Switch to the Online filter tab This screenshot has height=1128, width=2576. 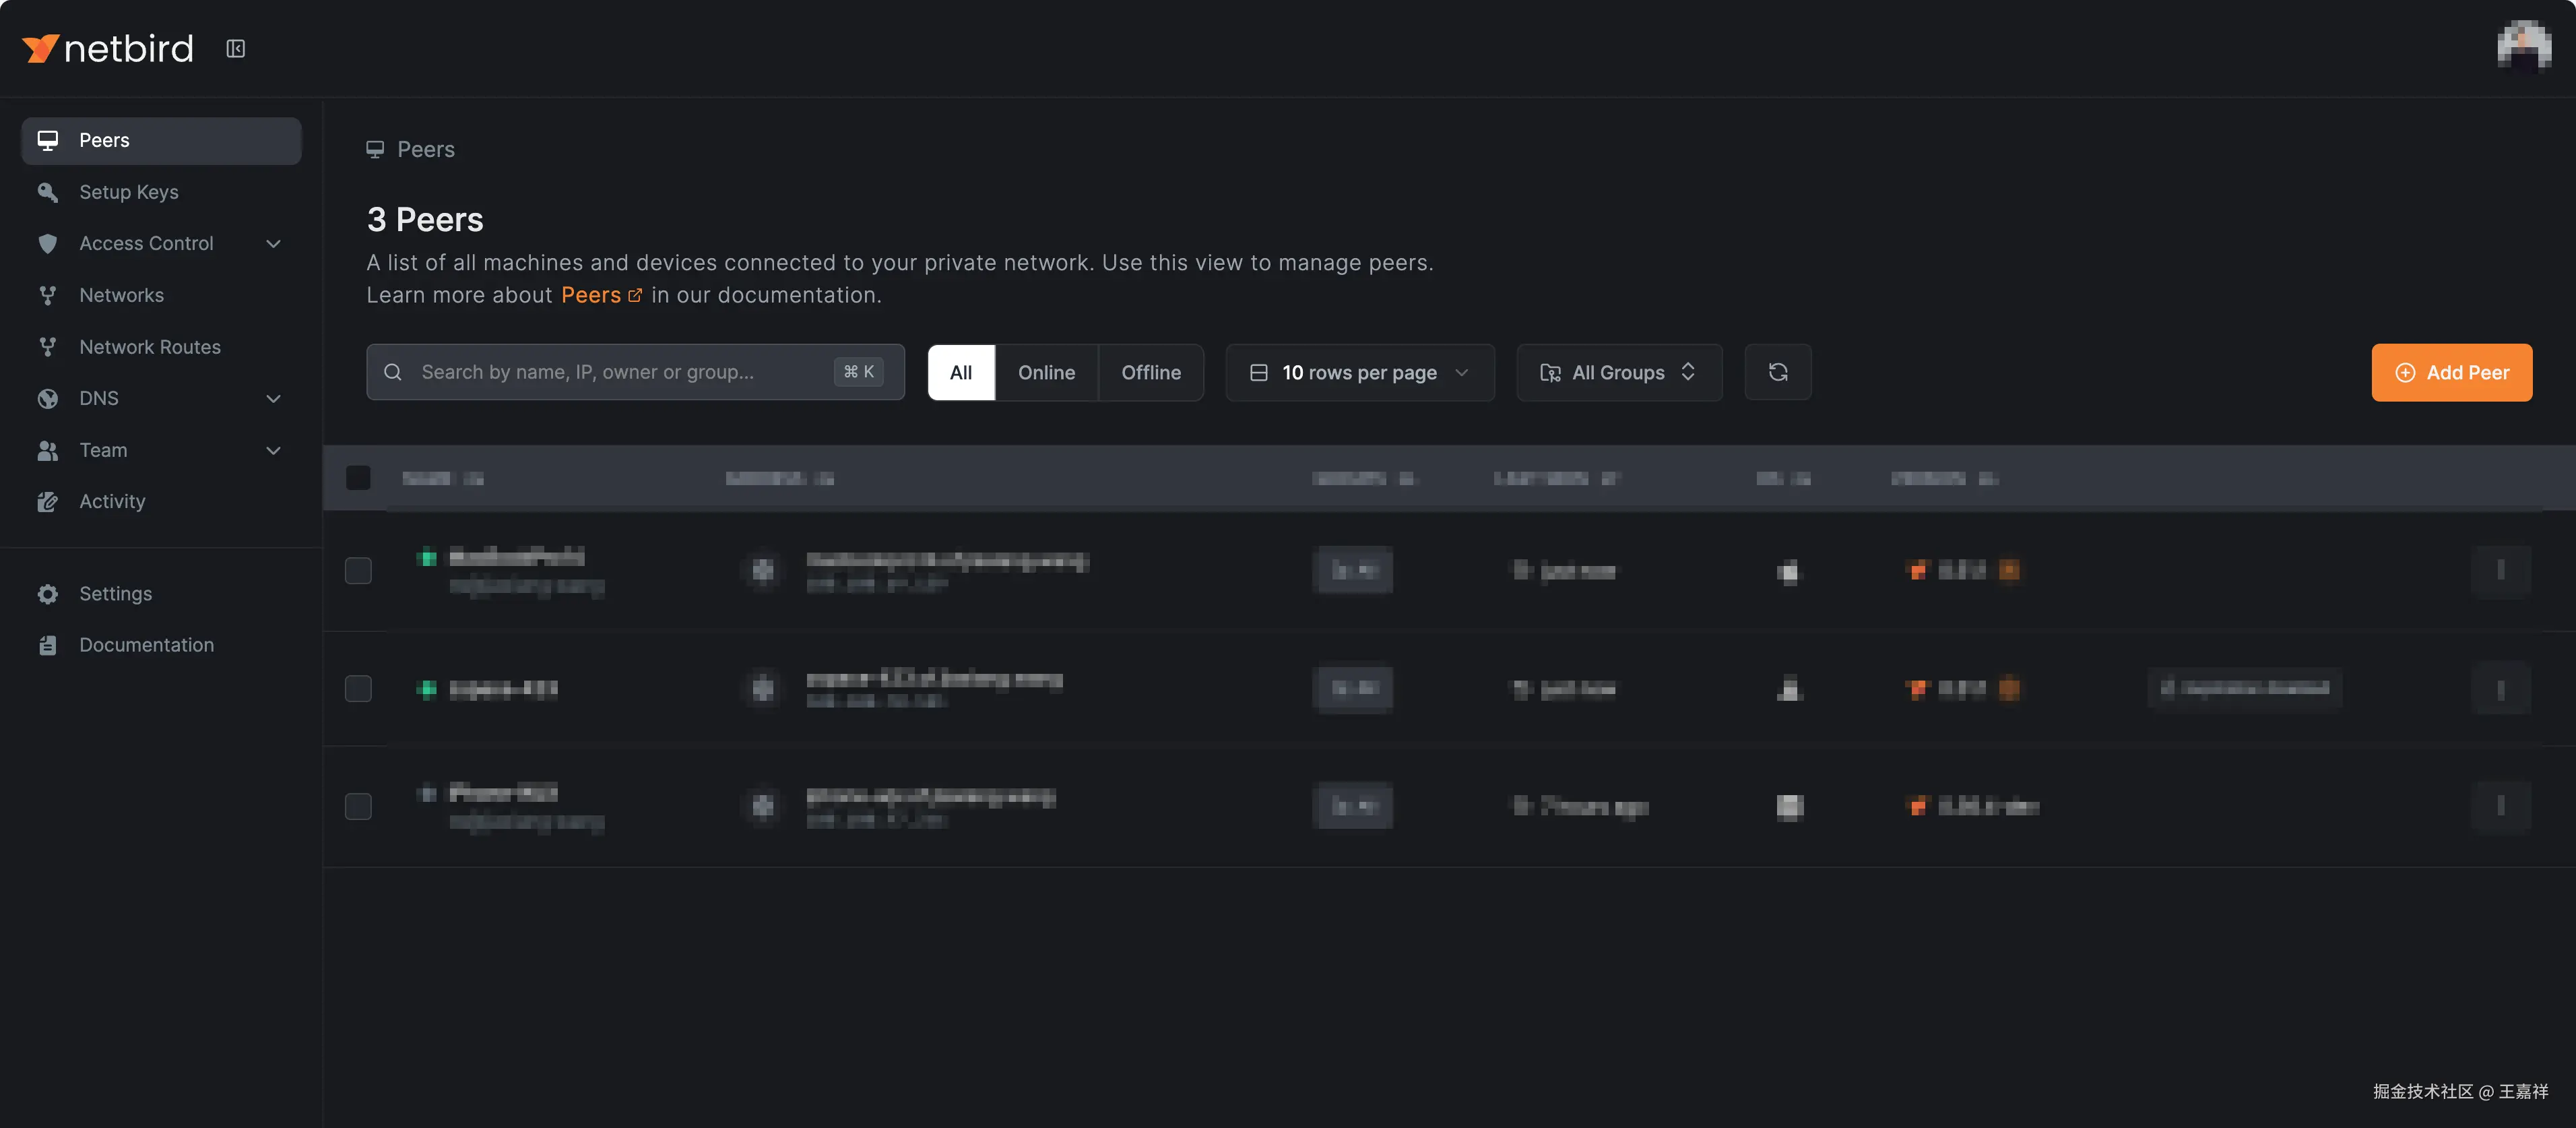pyautogui.click(x=1046, y=372)
